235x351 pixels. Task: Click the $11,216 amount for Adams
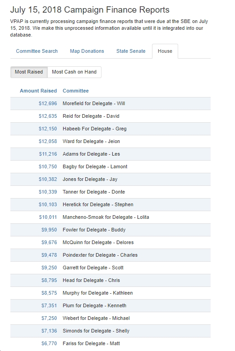pyautogui.click(x=48, y=154)
